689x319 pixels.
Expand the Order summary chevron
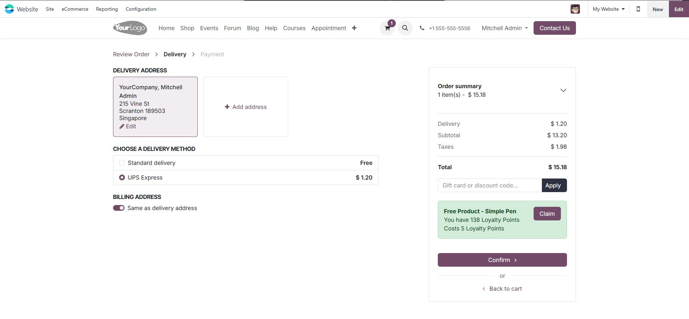[x=563, y=90]
